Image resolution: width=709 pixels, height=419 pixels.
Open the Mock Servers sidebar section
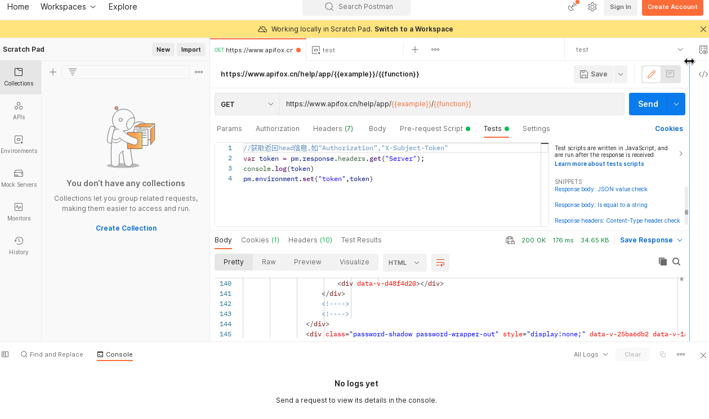(x=19, y=178)
